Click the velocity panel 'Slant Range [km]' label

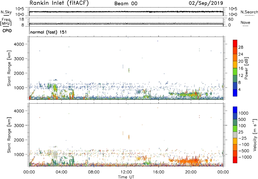click(x=9, y=135)
